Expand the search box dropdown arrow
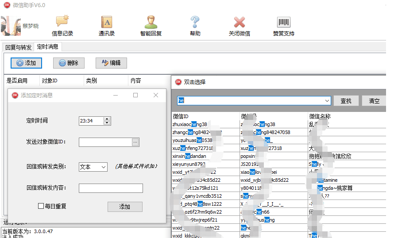 (x=327, y=101)
